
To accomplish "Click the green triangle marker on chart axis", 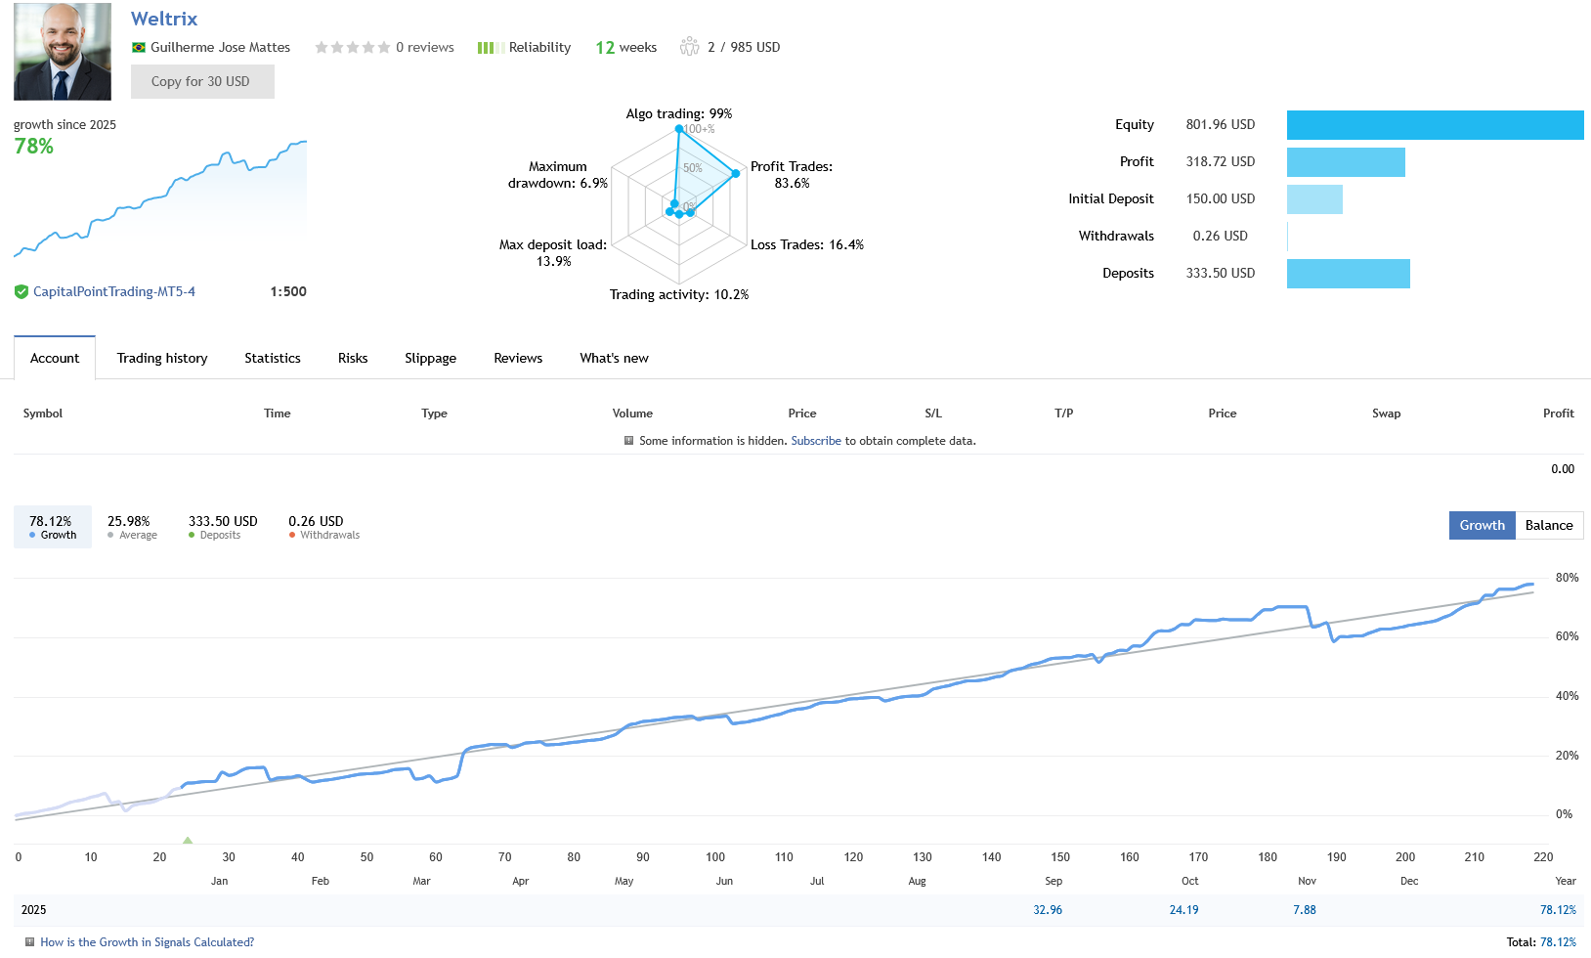I will coord(188,840).
